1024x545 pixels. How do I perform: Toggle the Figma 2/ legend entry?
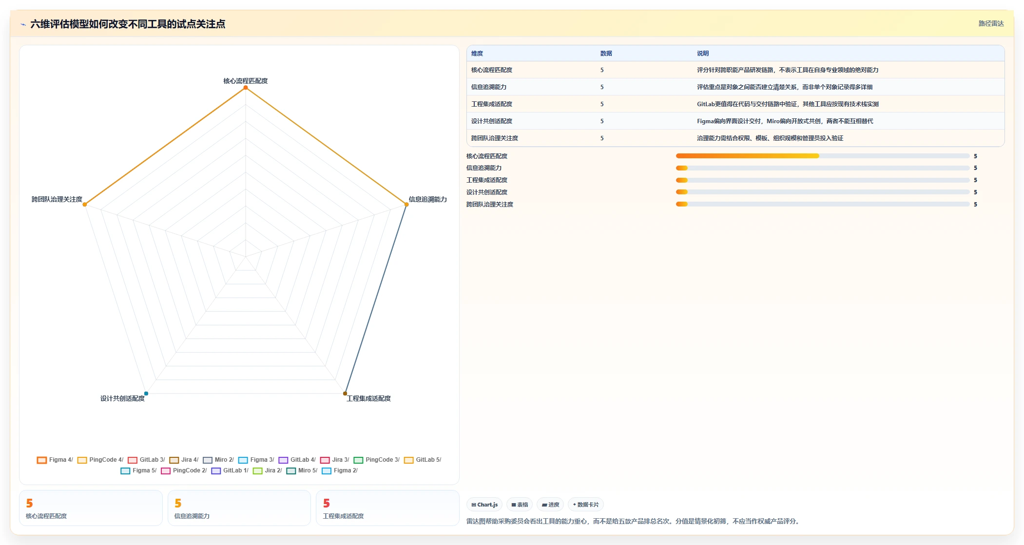340,470
